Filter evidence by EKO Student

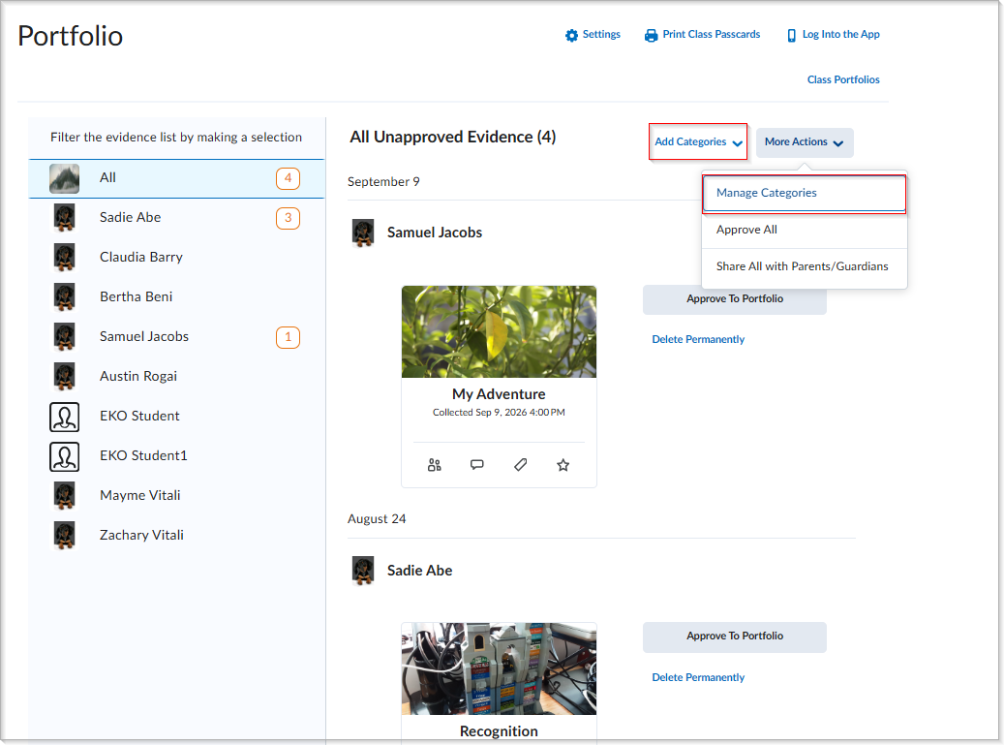[x=177, y=417]
